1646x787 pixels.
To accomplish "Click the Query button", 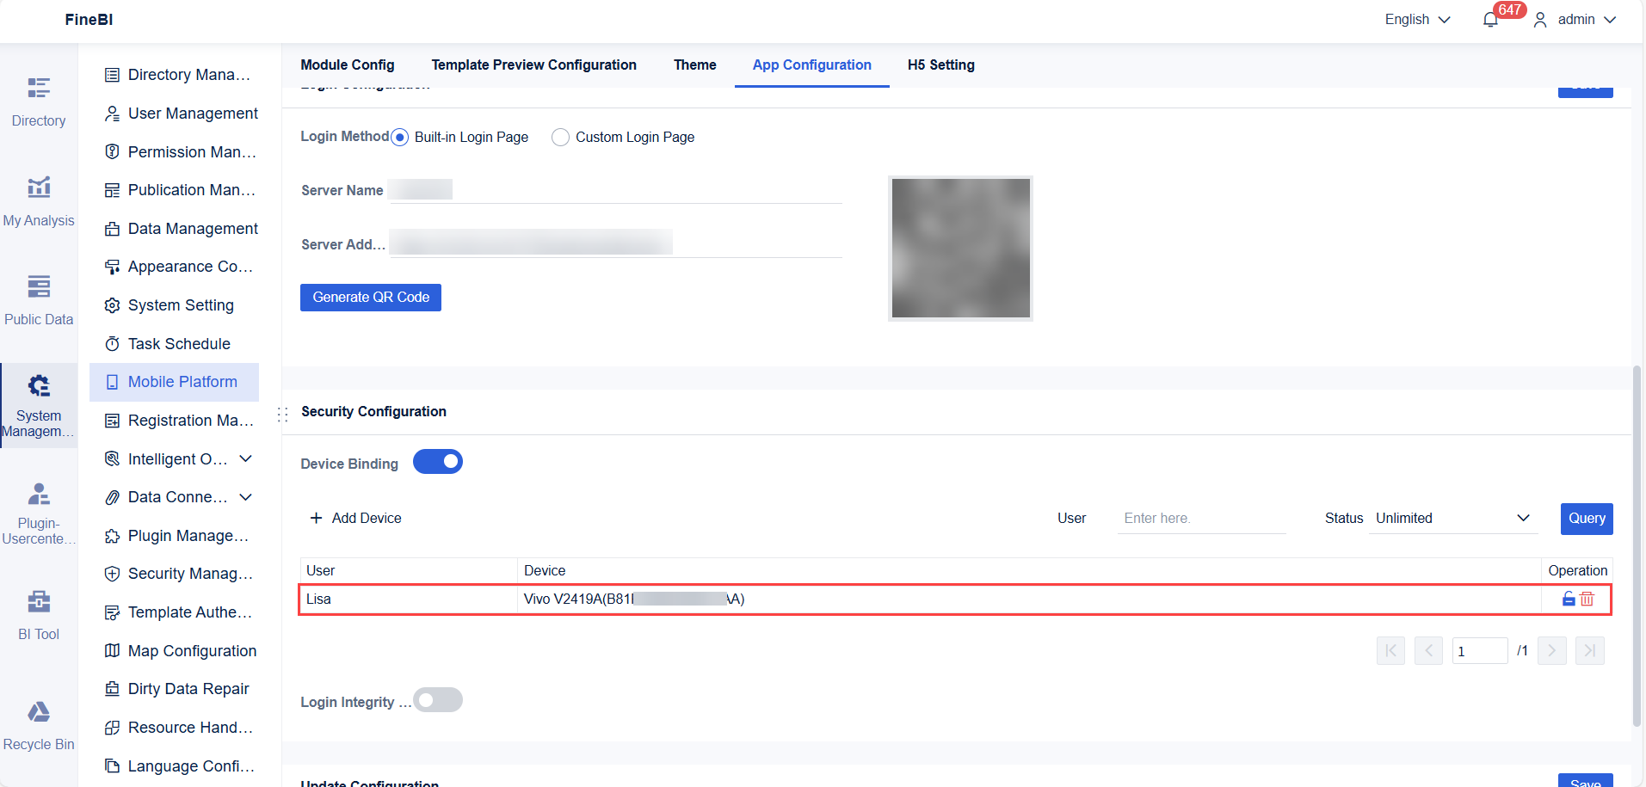I will pos(1586,518).
